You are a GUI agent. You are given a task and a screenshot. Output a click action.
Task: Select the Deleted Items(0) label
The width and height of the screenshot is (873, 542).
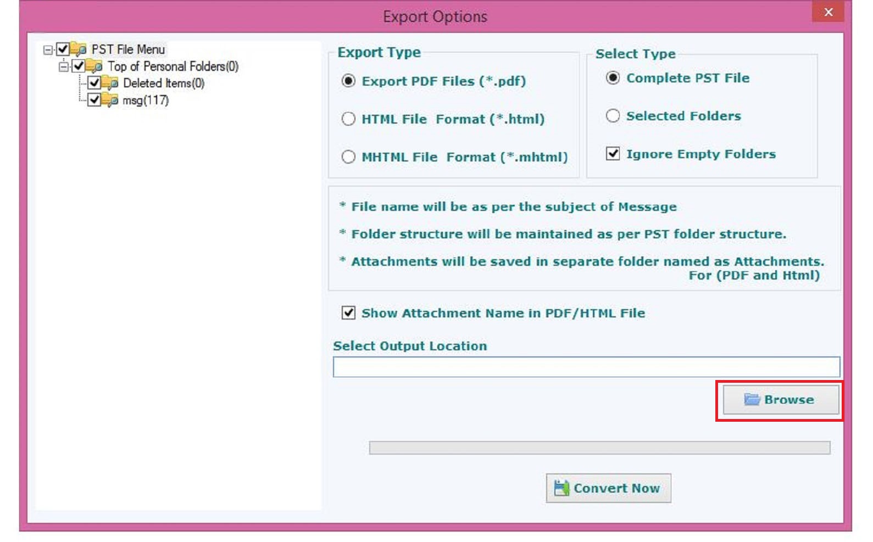click(164, 83)
